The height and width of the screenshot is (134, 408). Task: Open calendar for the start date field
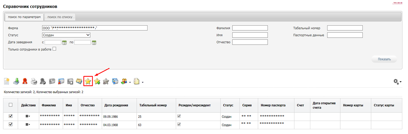pyautogui.click(x=64, y=42)
